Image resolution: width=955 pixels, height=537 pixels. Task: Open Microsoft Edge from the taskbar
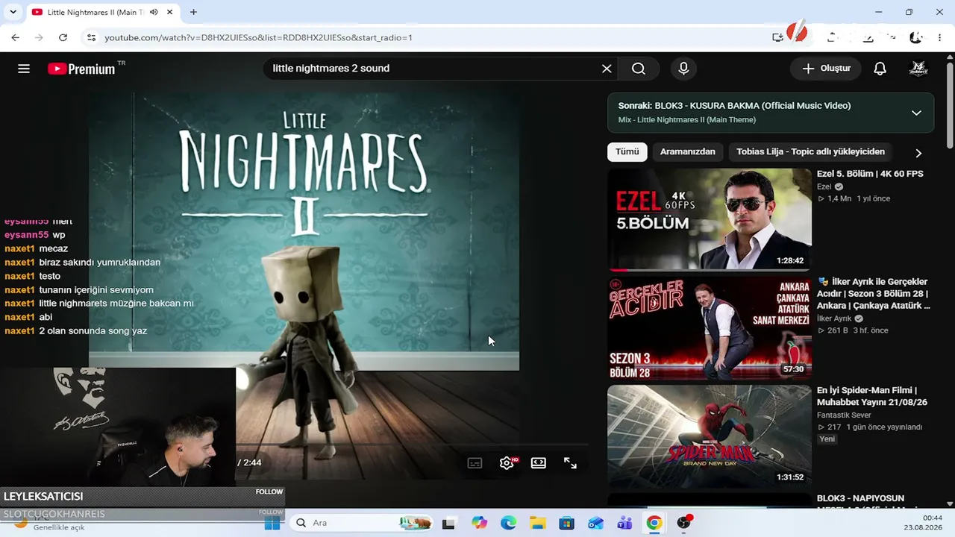pos(508,524)
